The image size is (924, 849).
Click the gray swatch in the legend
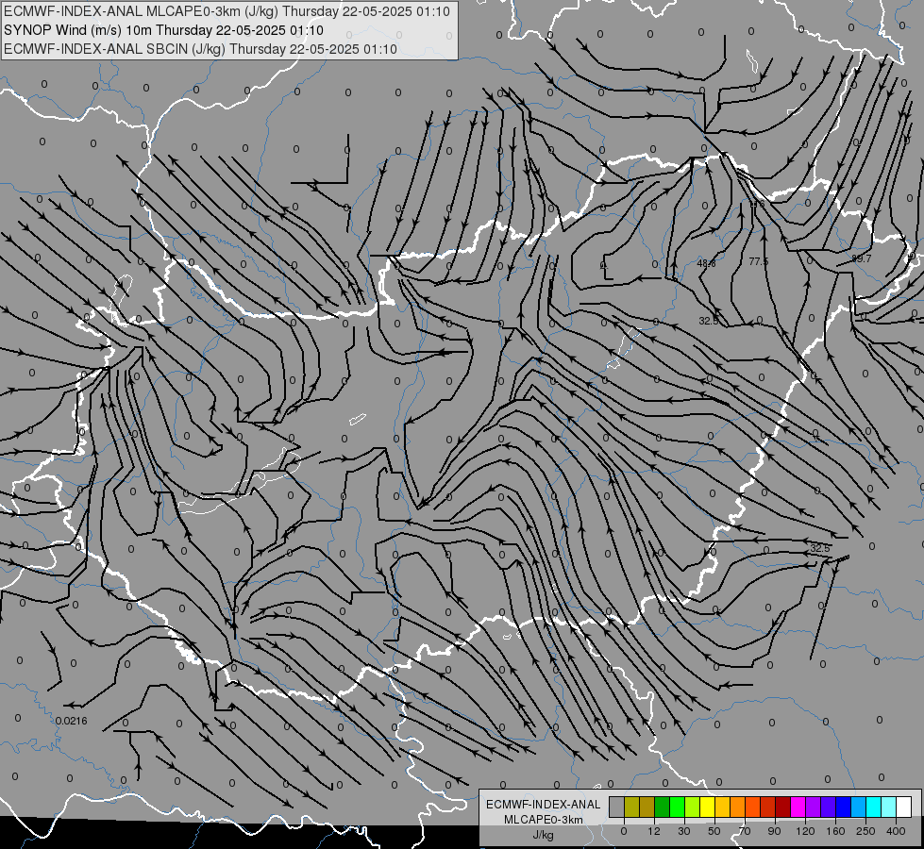617,807
